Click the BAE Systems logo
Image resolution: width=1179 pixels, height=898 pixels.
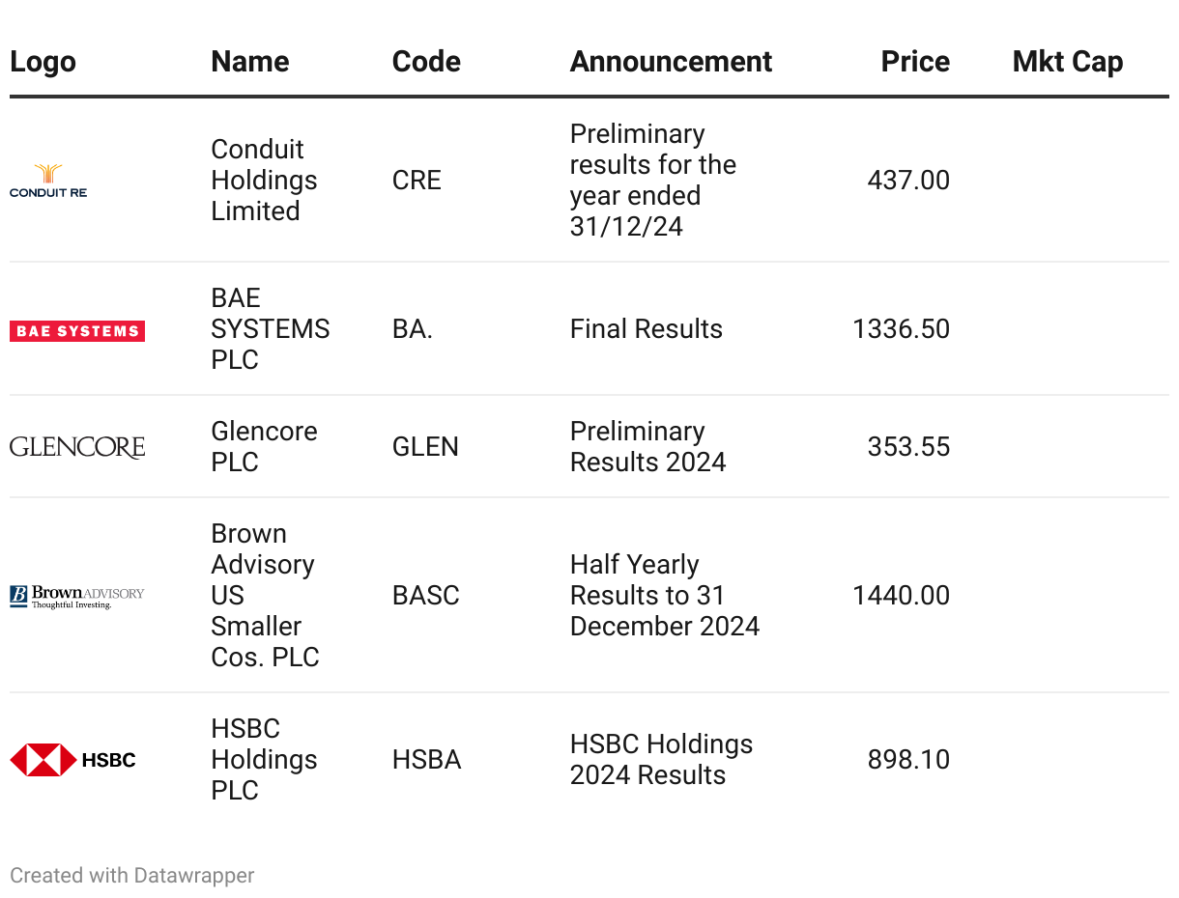(77, 331)
